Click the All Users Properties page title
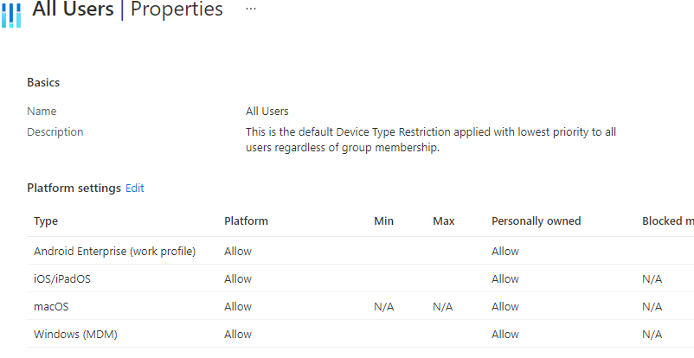 pyautogui.click(x=127, y=10)
